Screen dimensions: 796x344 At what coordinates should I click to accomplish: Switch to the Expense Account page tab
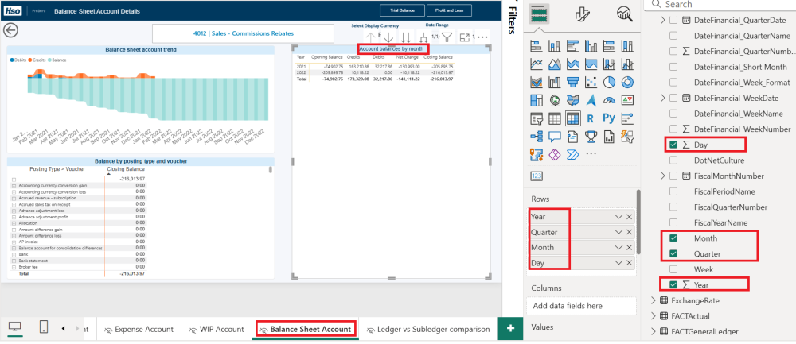pos(139,330)
